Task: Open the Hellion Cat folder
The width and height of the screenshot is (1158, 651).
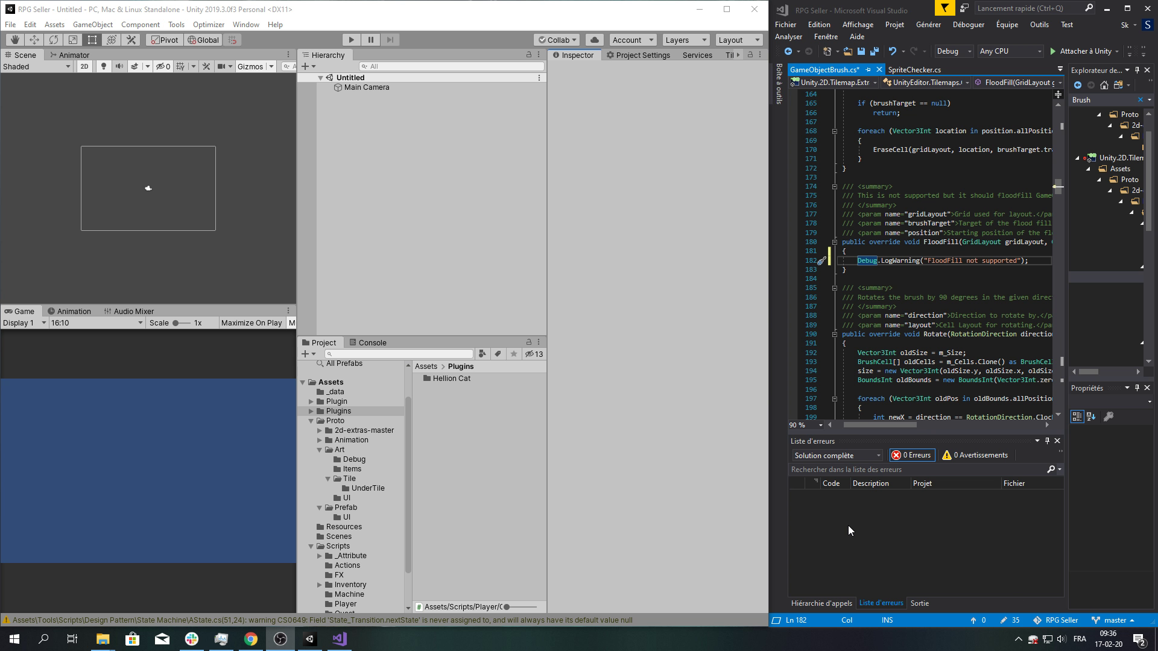Action: point(446,379)
